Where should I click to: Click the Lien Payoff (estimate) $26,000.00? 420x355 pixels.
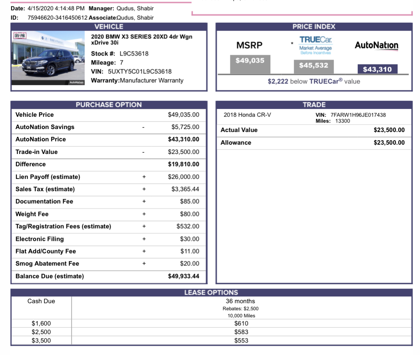click(183, 177)
